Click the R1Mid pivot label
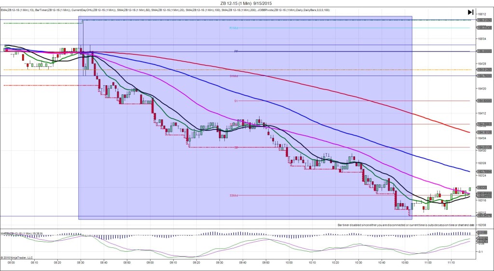Screen dimensions: 494x271 point(233,28)
